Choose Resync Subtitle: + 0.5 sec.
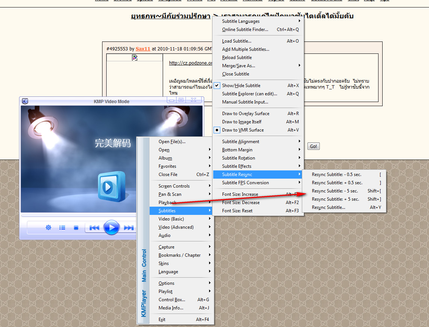This screenshot has width=429, height=327. coord(344,183)
